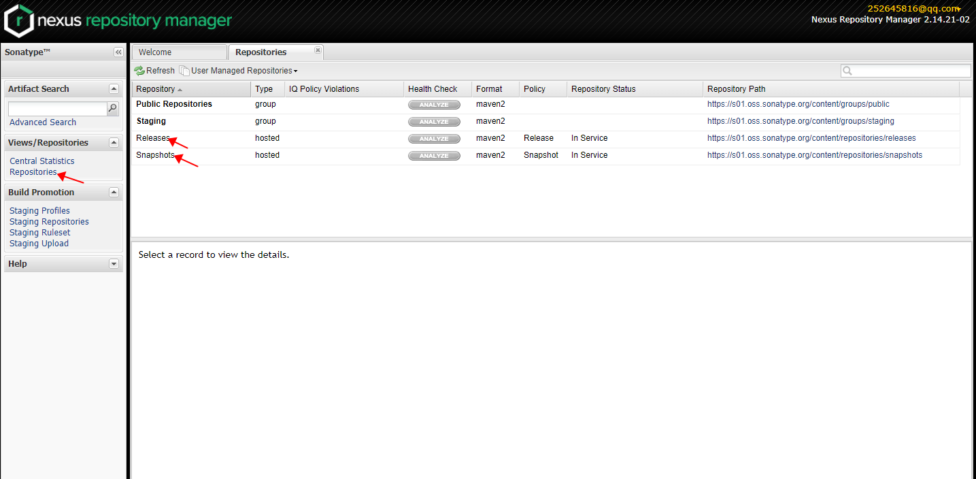Sort by IQ Policy Violations column
The height and width of the screenshot is (479, 976).
[x=344, y=89]
